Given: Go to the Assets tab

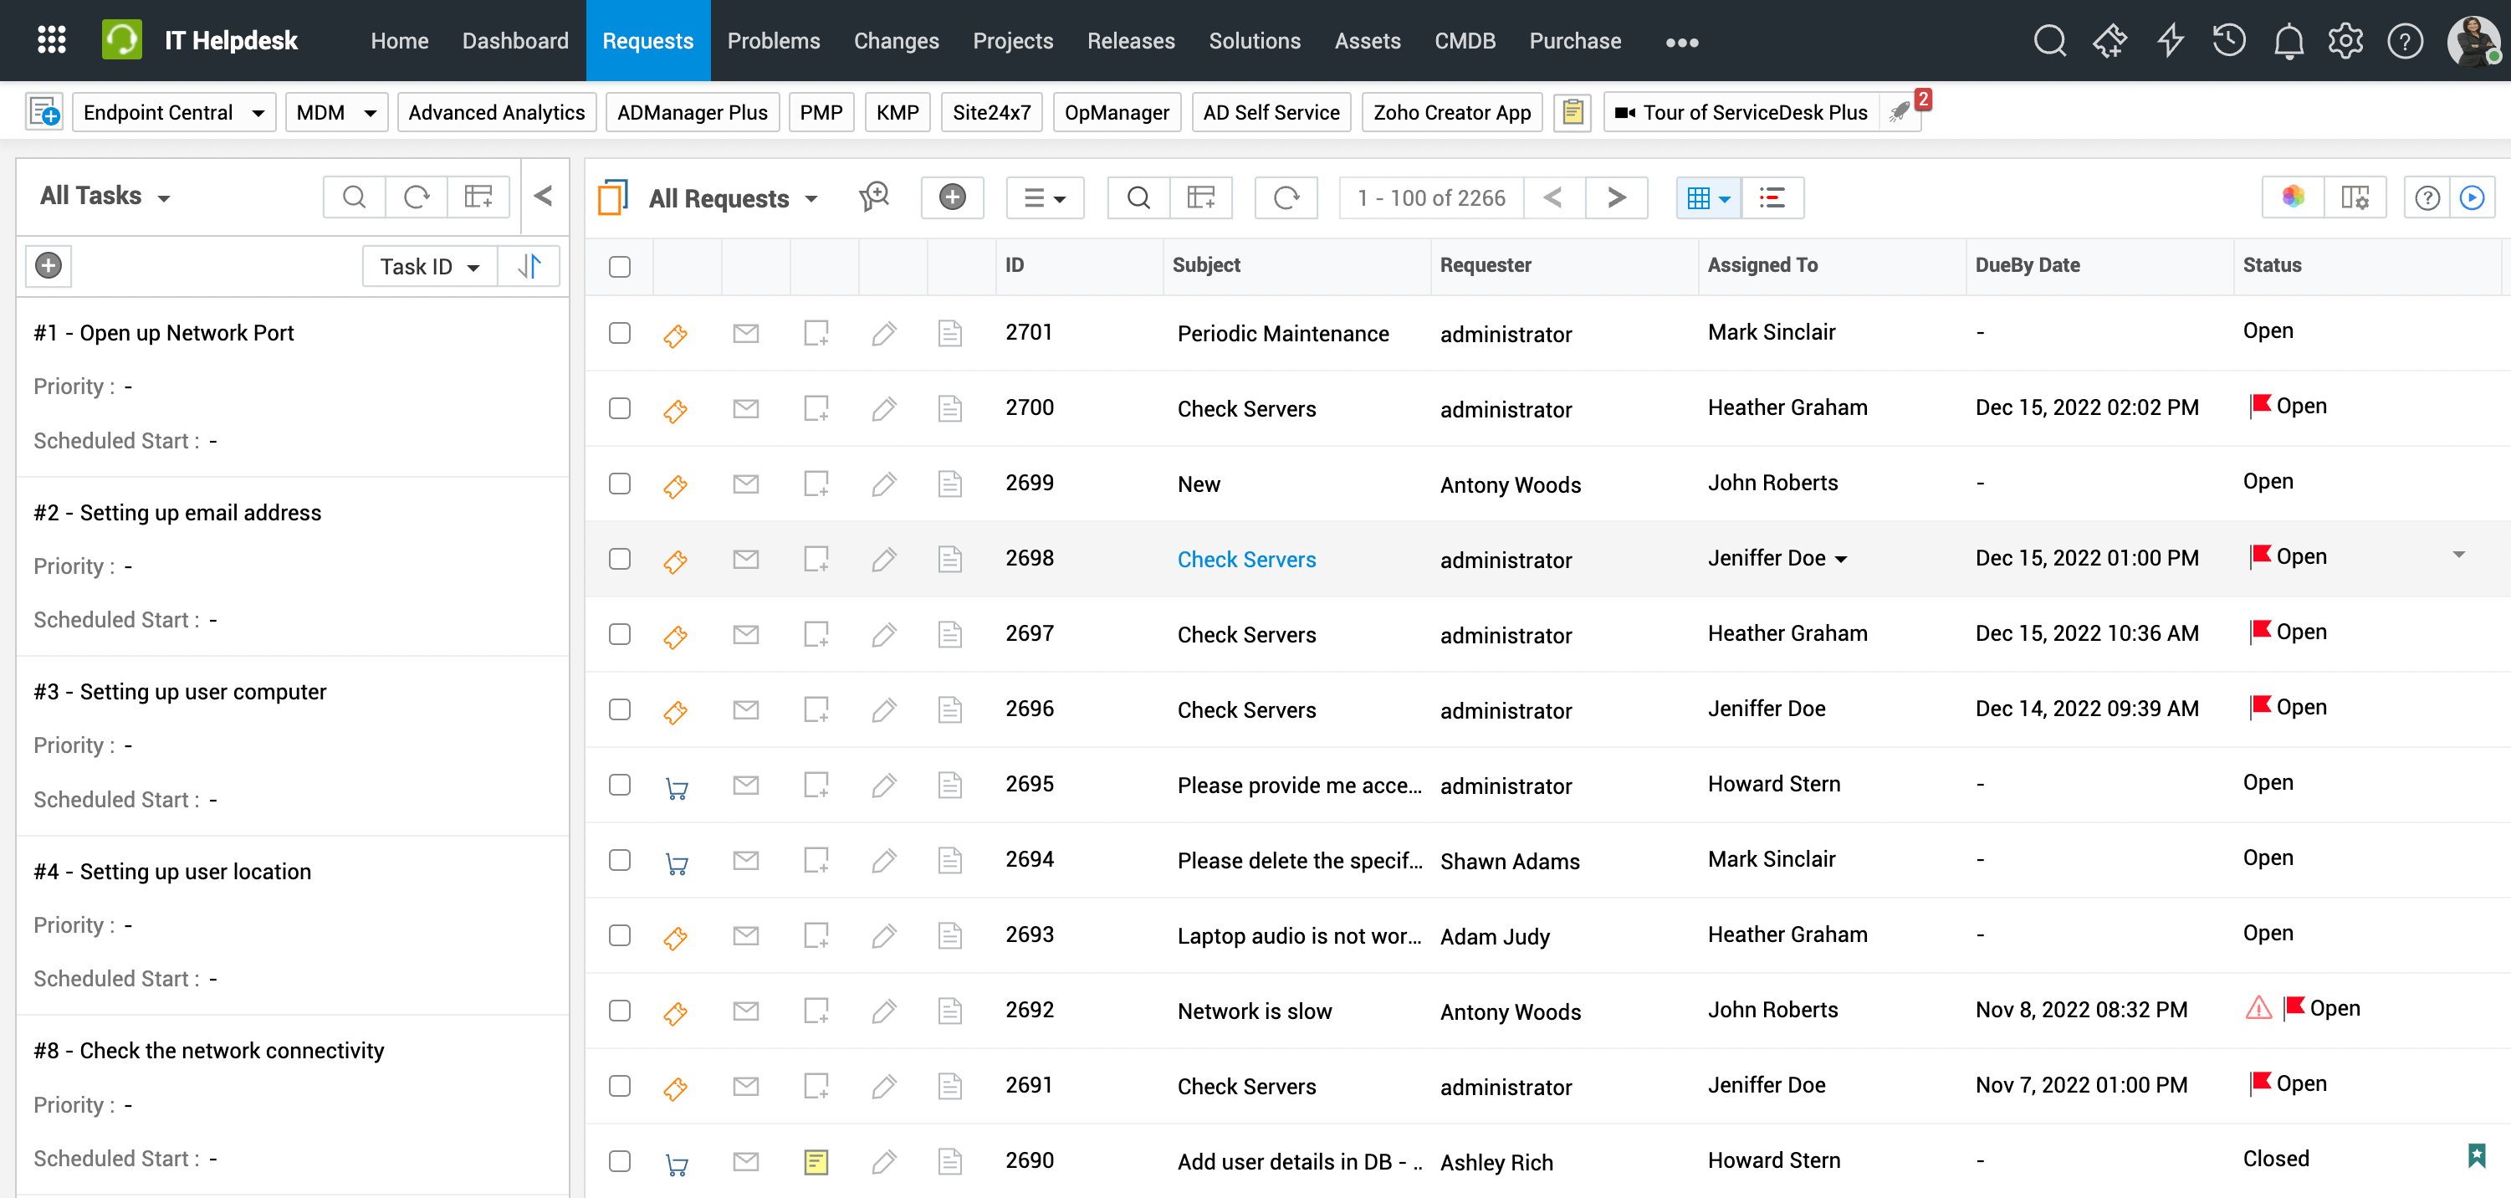Looking at the screenshot, I should click(1367, 41).
